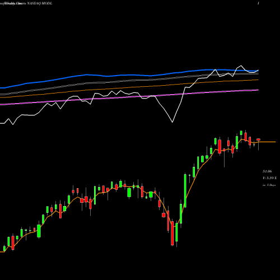280x280 pixels.
Task: Select the highest peak of the white indicator line
Action: pos(241,66)
